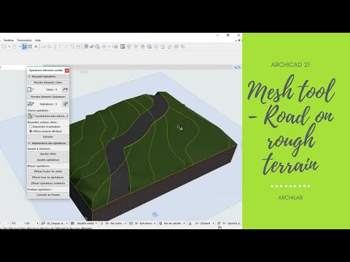
Task: Open the 'Soustraction avec extrusion' operation dropdown
Action: pyautogui.click(x=48, y=116)
